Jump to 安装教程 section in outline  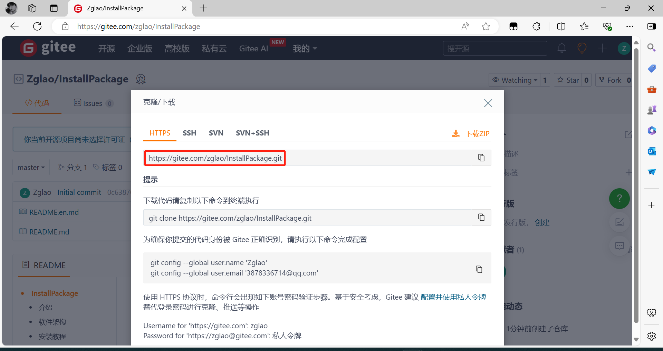pos(52,337)
